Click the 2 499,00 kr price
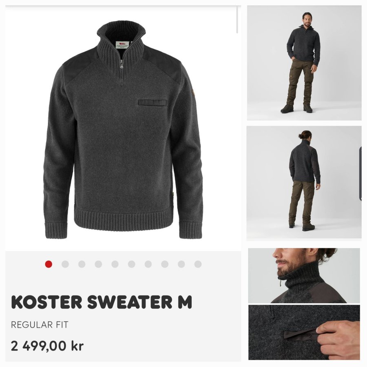Viewport: 367px width, 367px height. tap(47, 346)
